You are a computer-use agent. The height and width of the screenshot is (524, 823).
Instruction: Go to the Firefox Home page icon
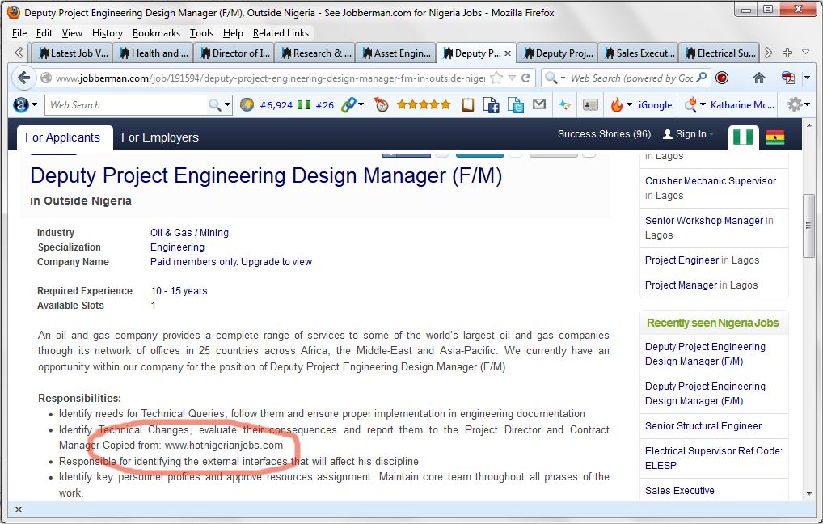pyautogui.click(x=759, y=78)
